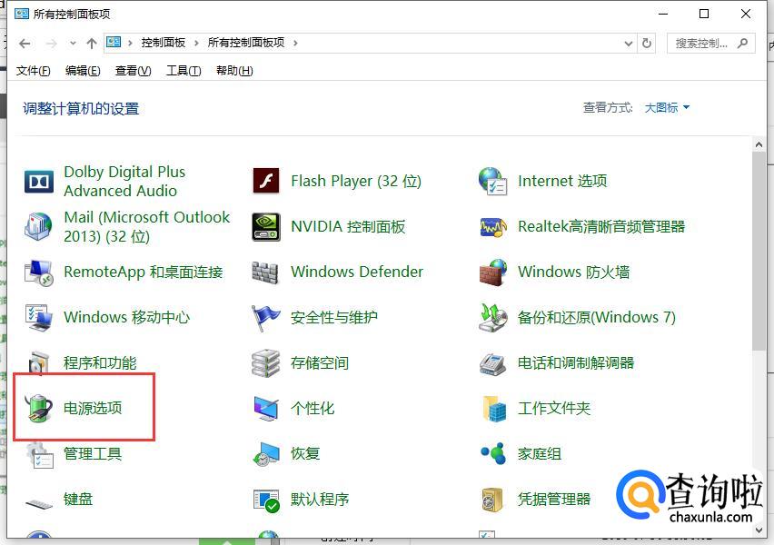Click the 工作文件夹 icon
The width and height of the screenshot is (774, 545).
click(494, 408)
